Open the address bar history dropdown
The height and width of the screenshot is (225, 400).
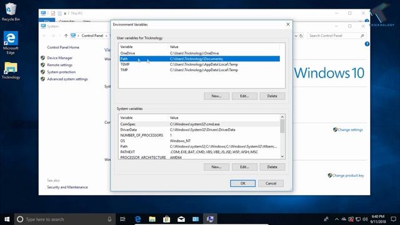tap(296, 36)
